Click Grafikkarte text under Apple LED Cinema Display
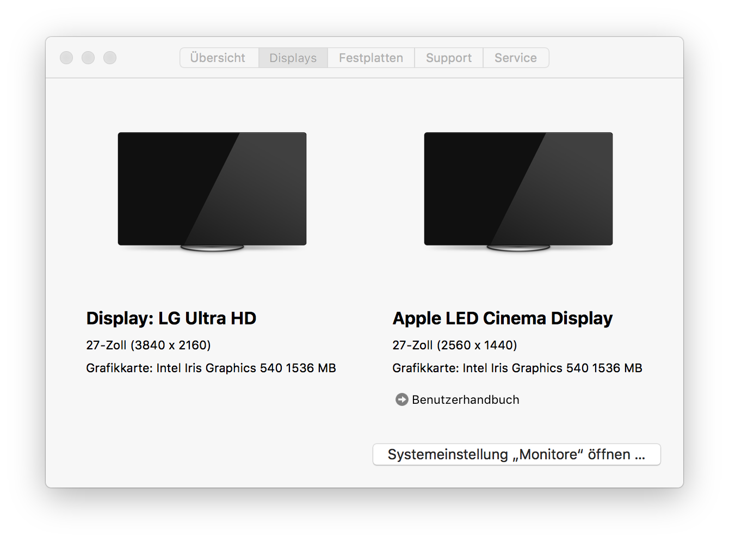Viewport: 729px width, 542px height. click(x=517, y=368)
